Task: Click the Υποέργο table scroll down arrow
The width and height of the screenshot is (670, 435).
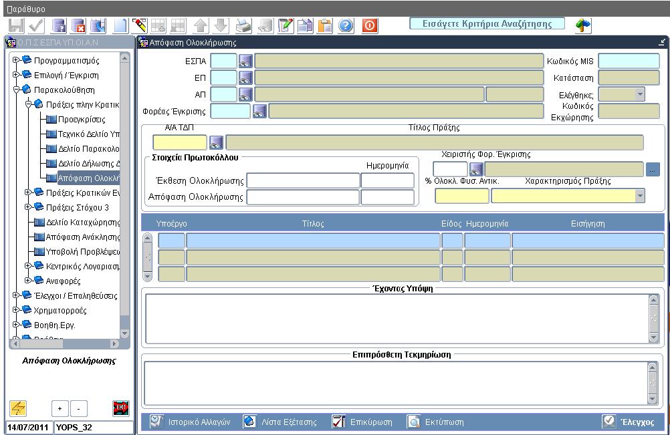Action: pos(147,277)
